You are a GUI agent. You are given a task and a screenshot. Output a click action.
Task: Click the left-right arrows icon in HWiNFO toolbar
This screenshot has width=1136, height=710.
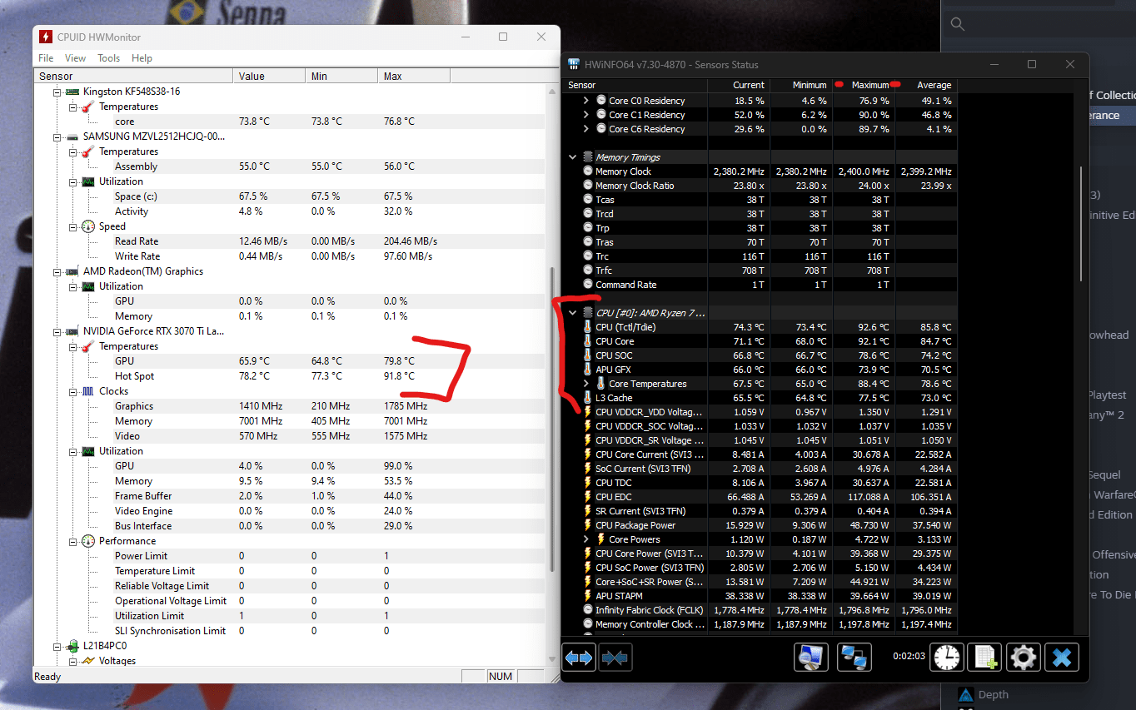[x=579, y=657]
